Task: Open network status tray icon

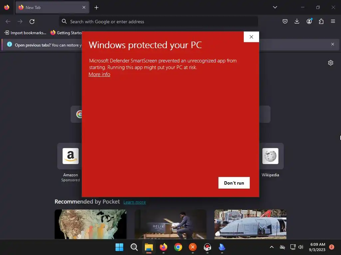Action: click(x=293, y=247)
